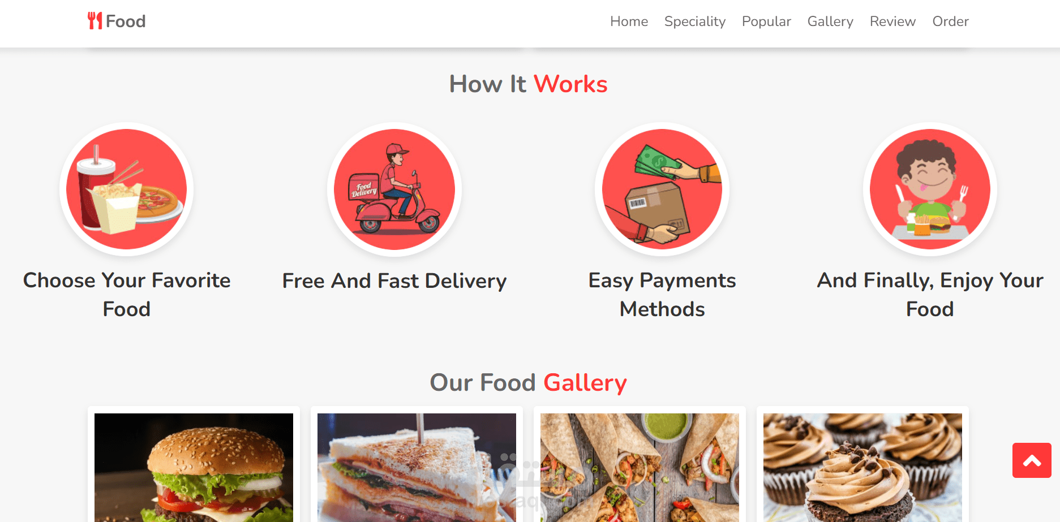Open the club sandwich gallery photo
Image resolution: width=1060 pixels, height=522 pixels.
click(x=417, y=468)
